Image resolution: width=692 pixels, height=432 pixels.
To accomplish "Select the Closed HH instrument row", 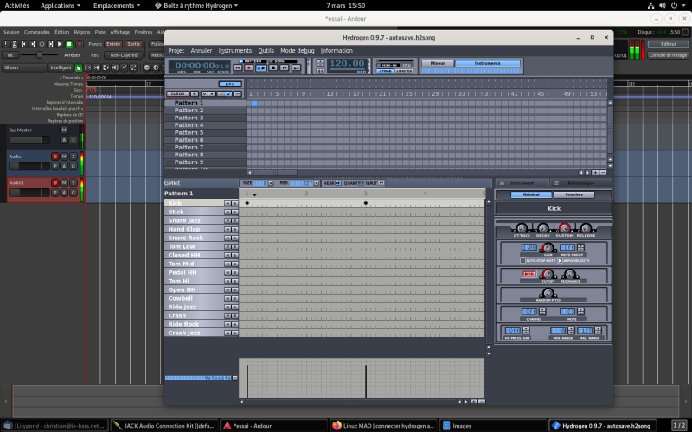I will click(x=202, y=255).
